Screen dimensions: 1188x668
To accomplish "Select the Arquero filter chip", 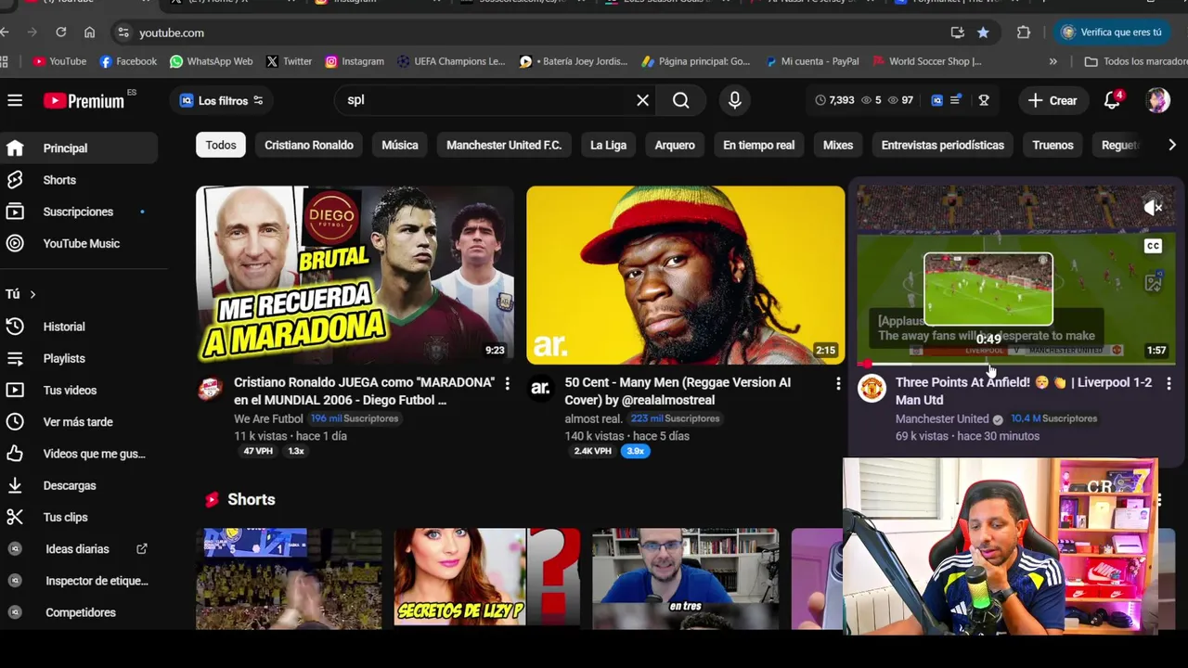I will [675, 145].
